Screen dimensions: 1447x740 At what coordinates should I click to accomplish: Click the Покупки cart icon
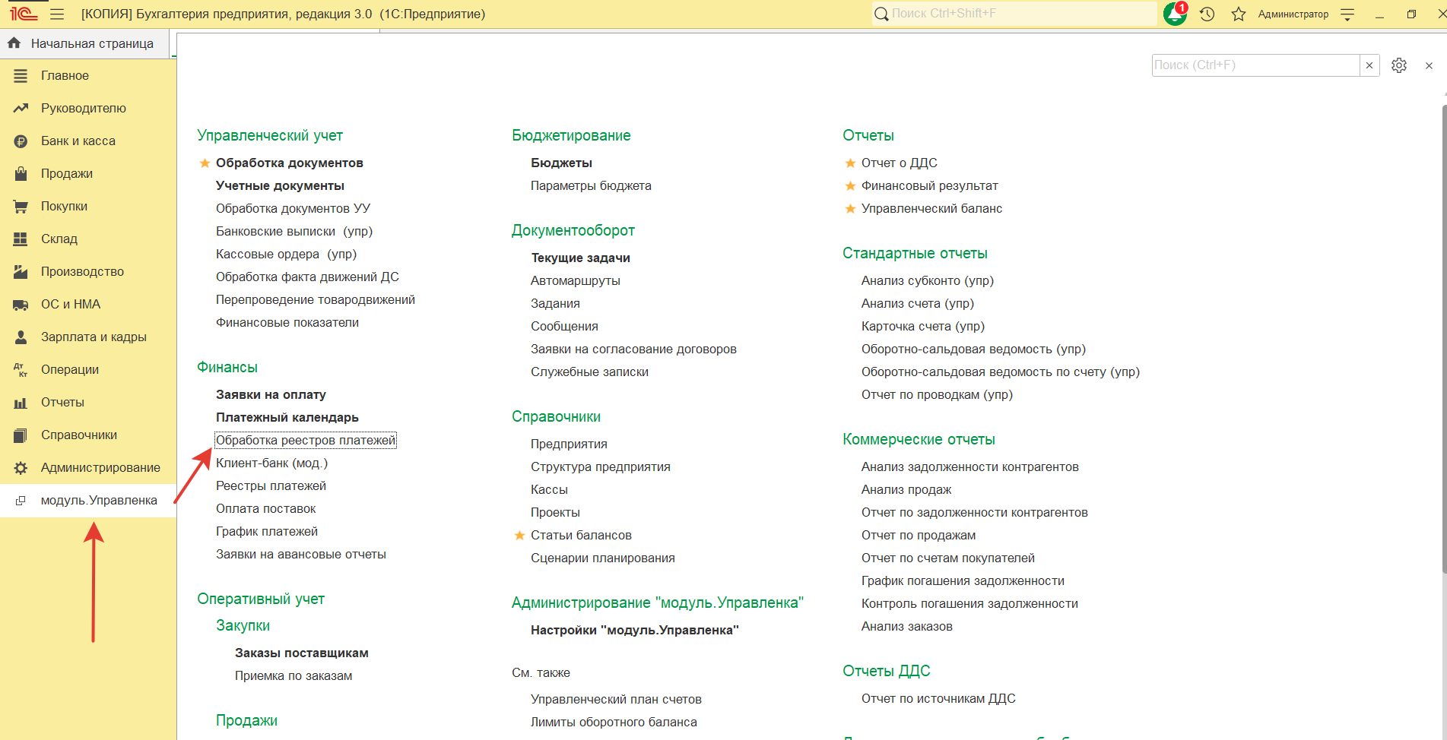(x=21, y=207)
